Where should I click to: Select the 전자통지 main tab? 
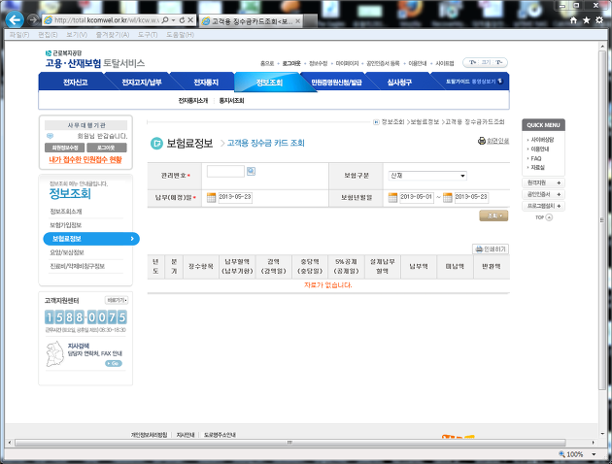[206, 83]
